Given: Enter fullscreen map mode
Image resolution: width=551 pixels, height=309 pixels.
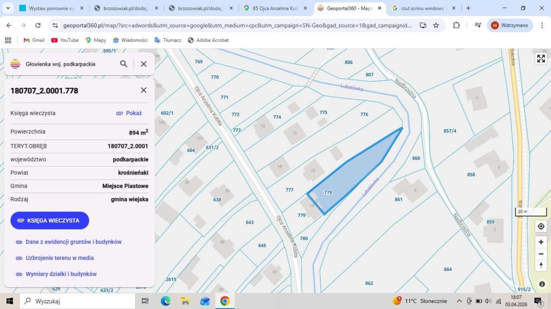Looking at the screenshot, I should pos(541,59).
